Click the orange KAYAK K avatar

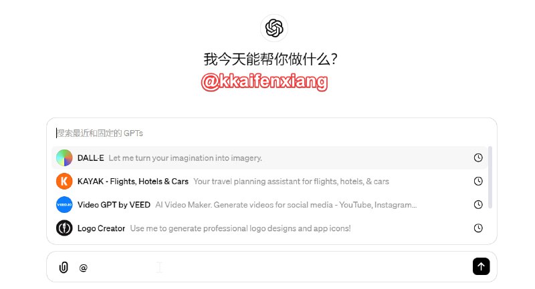(x=64, y=181)
